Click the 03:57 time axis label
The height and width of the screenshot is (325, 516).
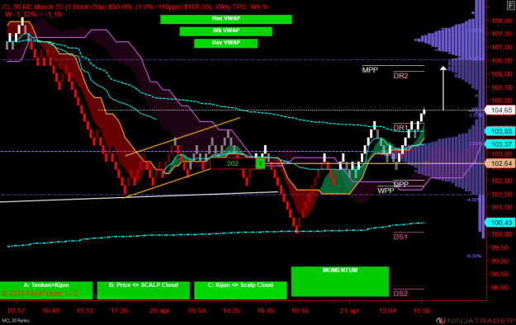17,311
